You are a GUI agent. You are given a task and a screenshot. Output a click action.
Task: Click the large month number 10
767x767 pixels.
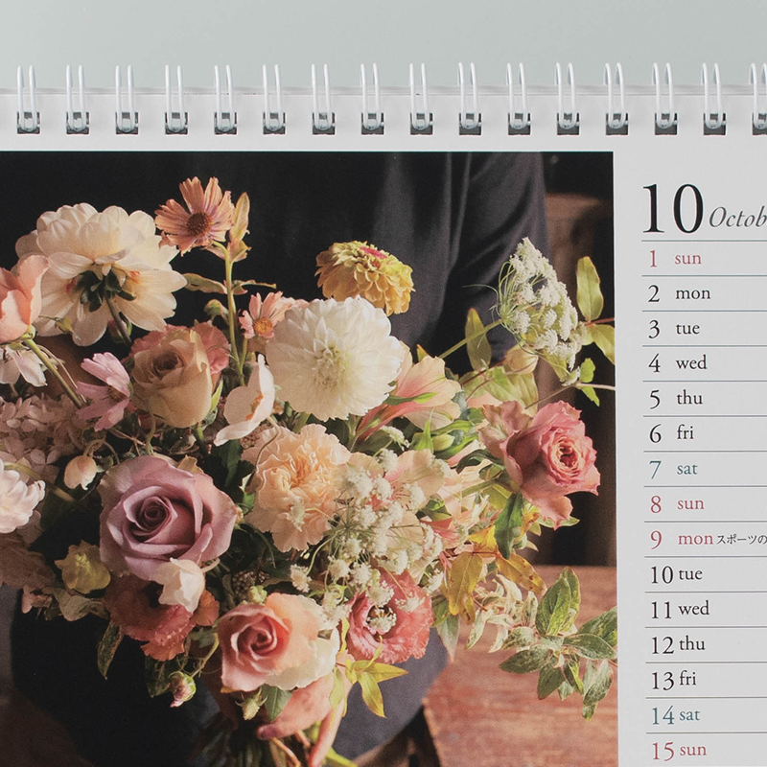coord(673,209)
